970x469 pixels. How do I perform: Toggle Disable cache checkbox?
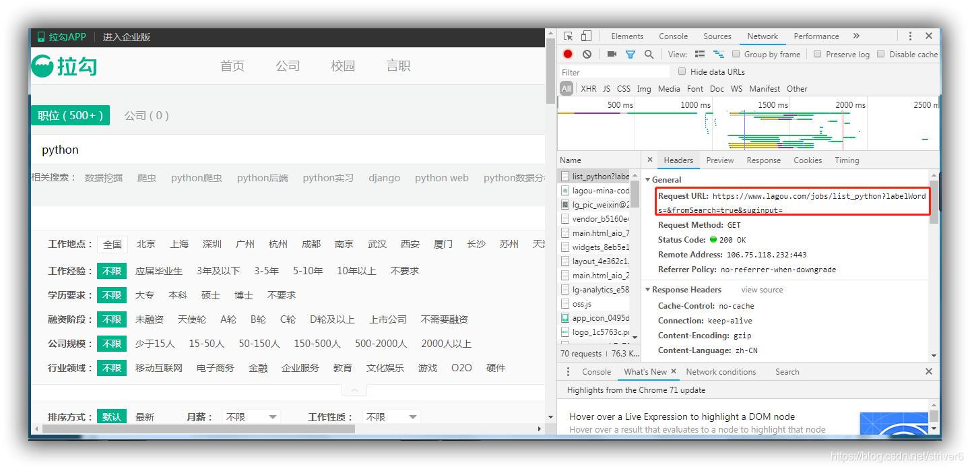click(x=881, y=54)
